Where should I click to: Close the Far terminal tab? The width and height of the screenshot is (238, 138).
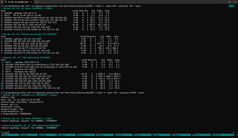(x=31, y=2)
